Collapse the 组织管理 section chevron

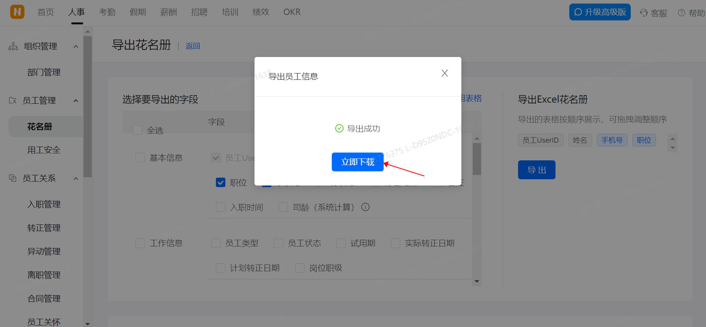76,46
